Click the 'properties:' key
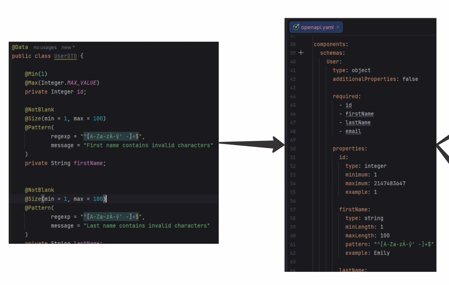The height and width of the screenshot is (285, 449). click(x=350, y=149)
